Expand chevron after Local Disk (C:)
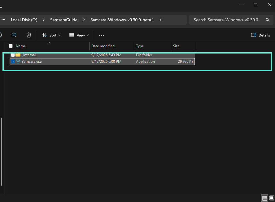275x202 pixels. pyautogui.click(x=44, y=20)
